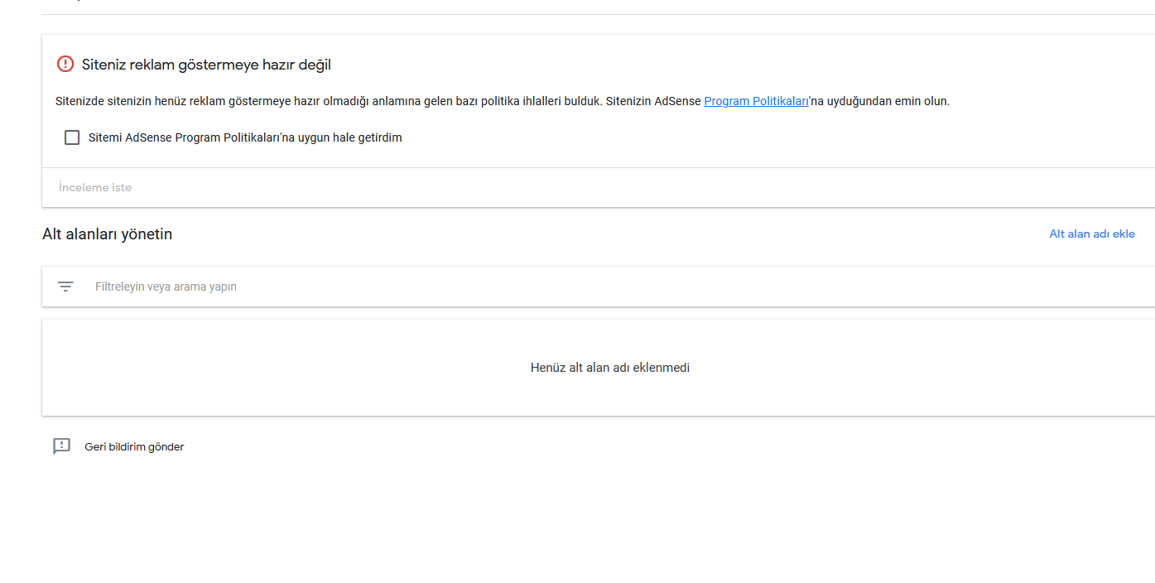1155x583 pixels.
Task: Click the divider line above the warning card
Action: [x=599, y=14]
